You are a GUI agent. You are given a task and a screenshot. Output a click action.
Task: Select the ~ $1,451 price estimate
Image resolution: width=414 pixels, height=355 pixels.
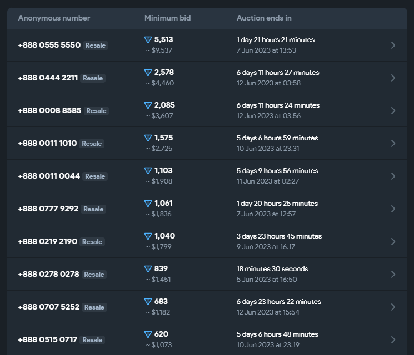coord(158,280)
